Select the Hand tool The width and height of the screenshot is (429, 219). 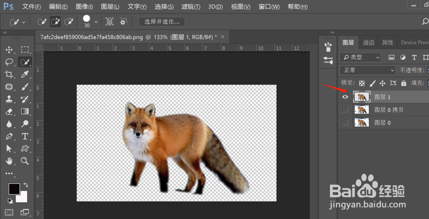tap(9, 161)
